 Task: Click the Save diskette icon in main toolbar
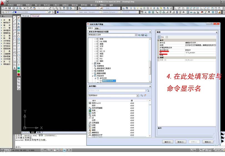point(9,8)
